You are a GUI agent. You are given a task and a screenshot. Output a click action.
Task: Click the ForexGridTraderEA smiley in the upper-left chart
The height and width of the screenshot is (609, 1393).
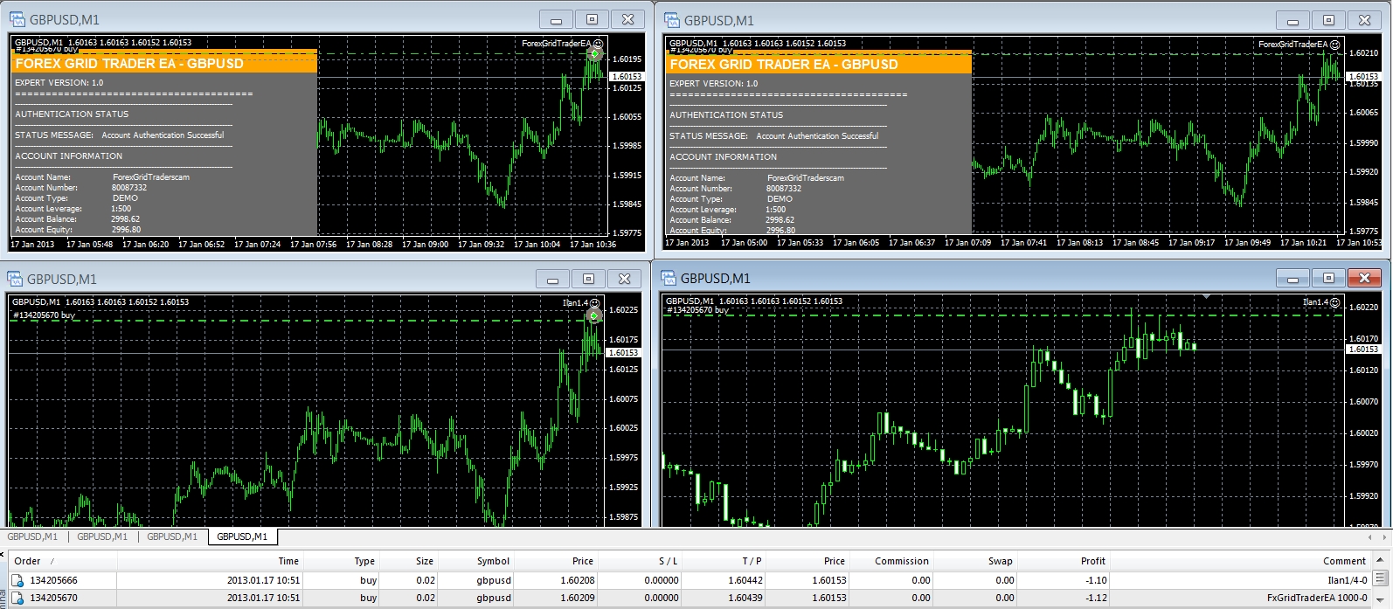tap(598, 43)
